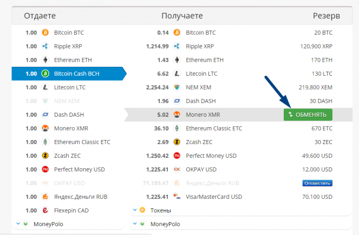
Task: Select Perfect Money USD label in Получаете list
Action: 211,156
